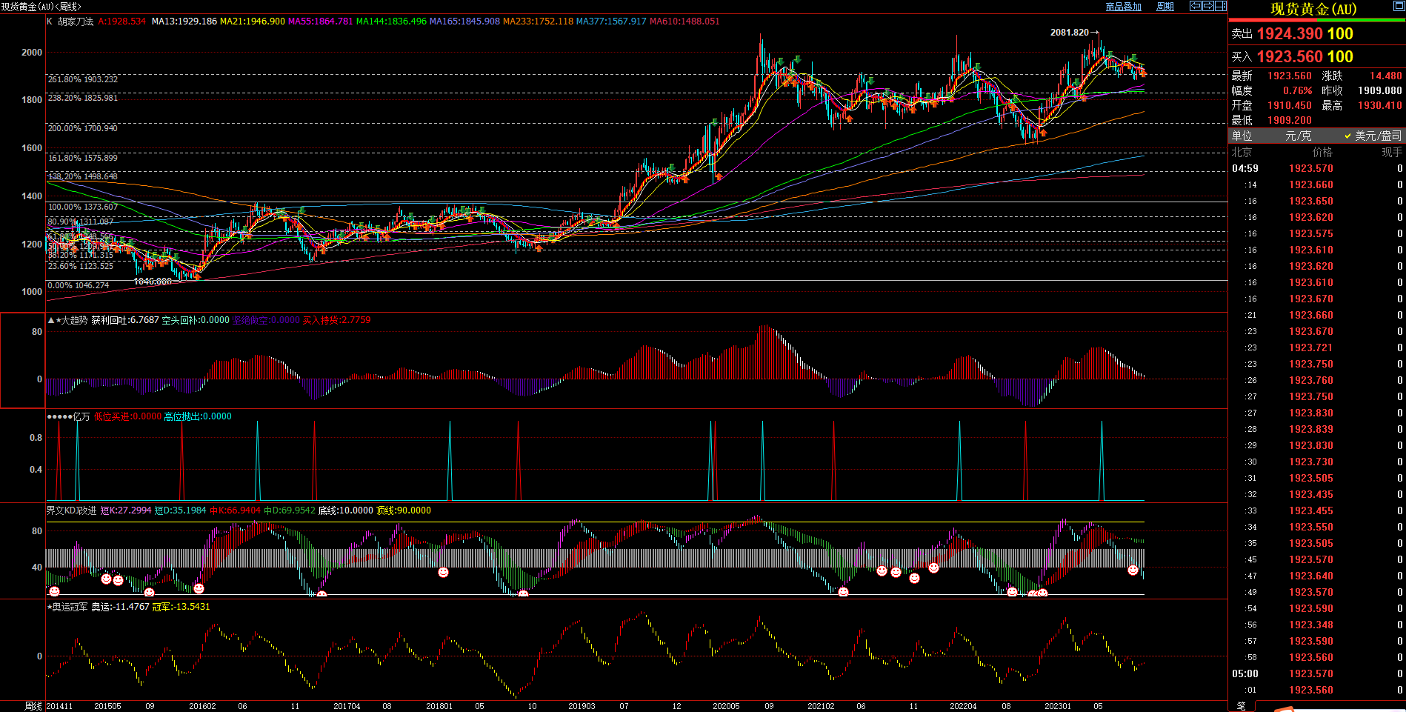Click the red-green buy/sell ratio bar

pyautogui.click(x=1316, y=21)
